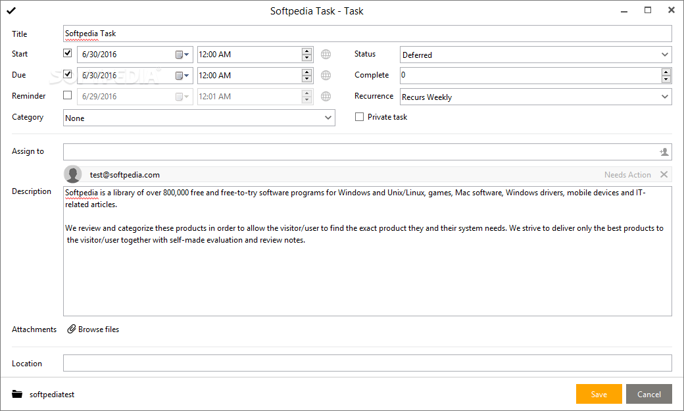Click the Title input field
This screenshot has width=684, height=411.
point(367,34)
